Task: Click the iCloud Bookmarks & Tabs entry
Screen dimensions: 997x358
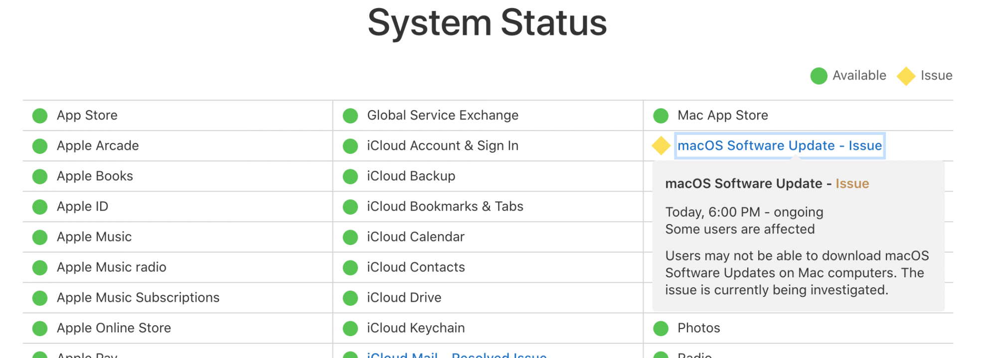Action: pos(445,207)
